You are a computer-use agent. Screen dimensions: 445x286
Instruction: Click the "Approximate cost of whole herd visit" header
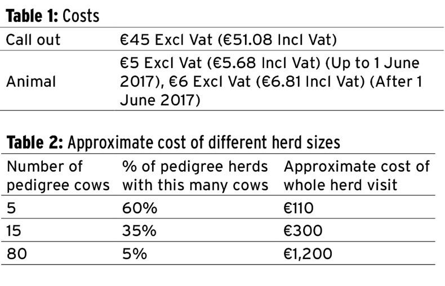pos(356,176)
